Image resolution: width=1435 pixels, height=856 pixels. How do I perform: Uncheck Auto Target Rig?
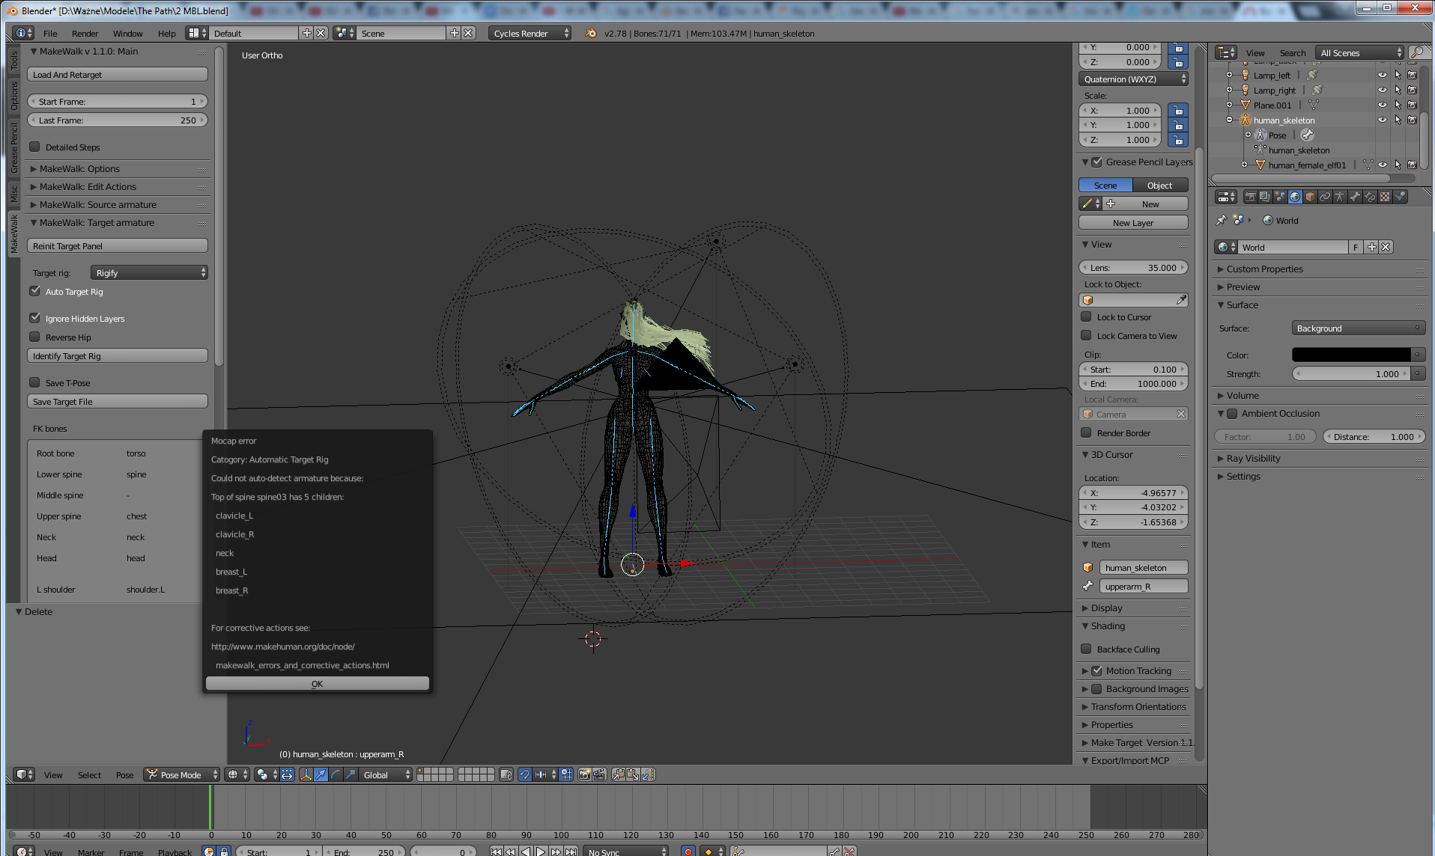point(34,291)
